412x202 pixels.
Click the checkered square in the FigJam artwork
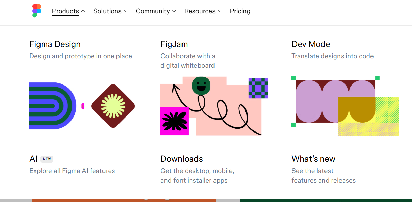click(x=258, y=89)
